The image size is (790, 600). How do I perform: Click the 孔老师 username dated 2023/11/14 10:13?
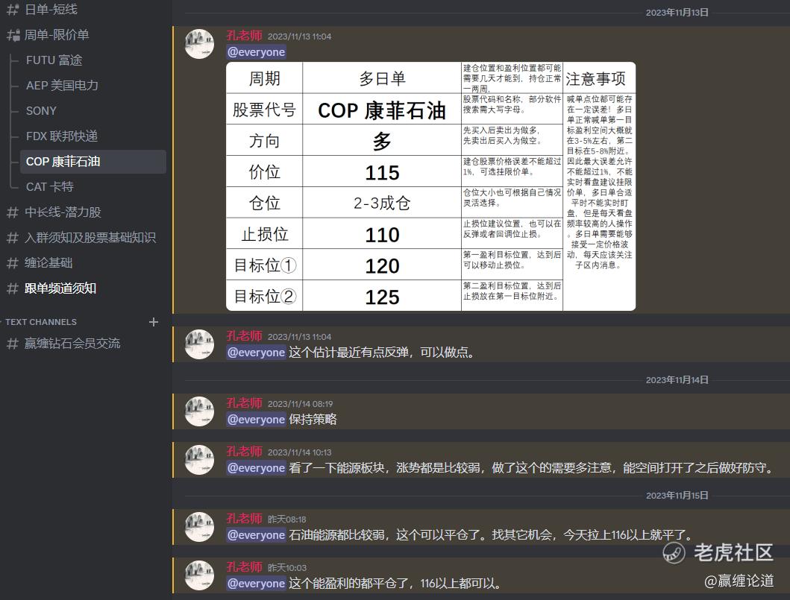click(245, 452)
